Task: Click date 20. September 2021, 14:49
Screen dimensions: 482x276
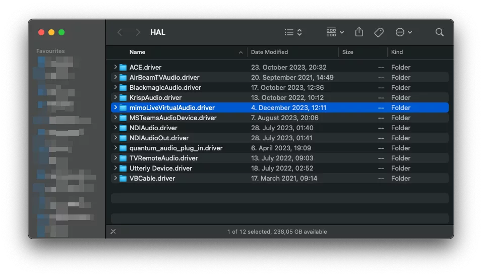Action: pyautogui.click(x=292, y=77)
